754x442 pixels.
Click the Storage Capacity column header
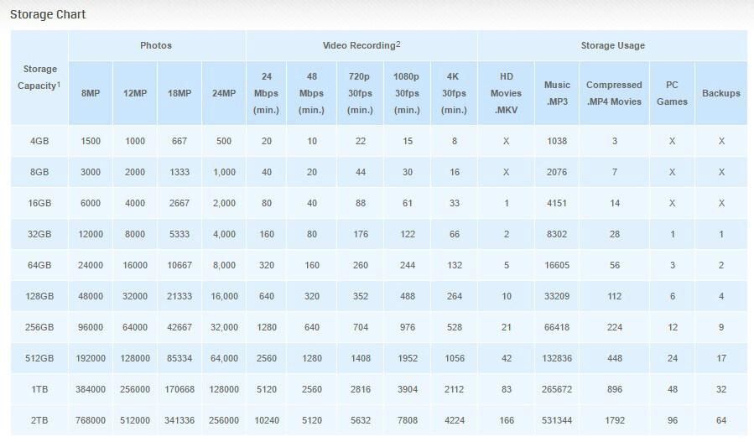tap(39, 79)
